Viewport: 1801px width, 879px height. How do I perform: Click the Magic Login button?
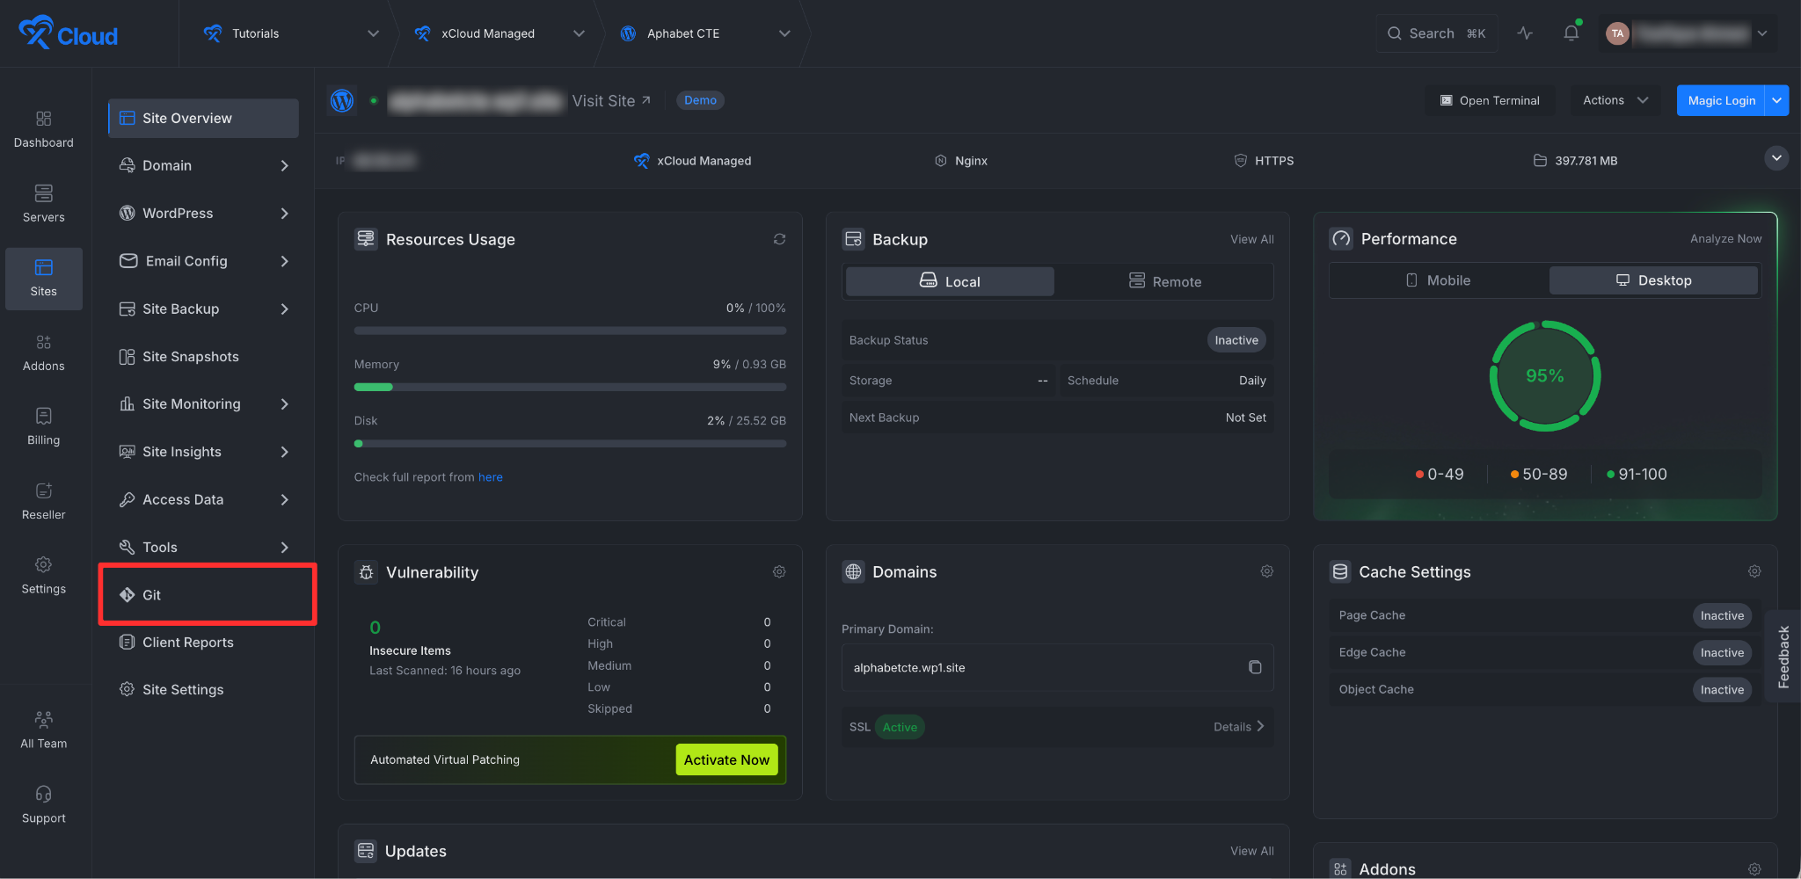point(1721,100)
